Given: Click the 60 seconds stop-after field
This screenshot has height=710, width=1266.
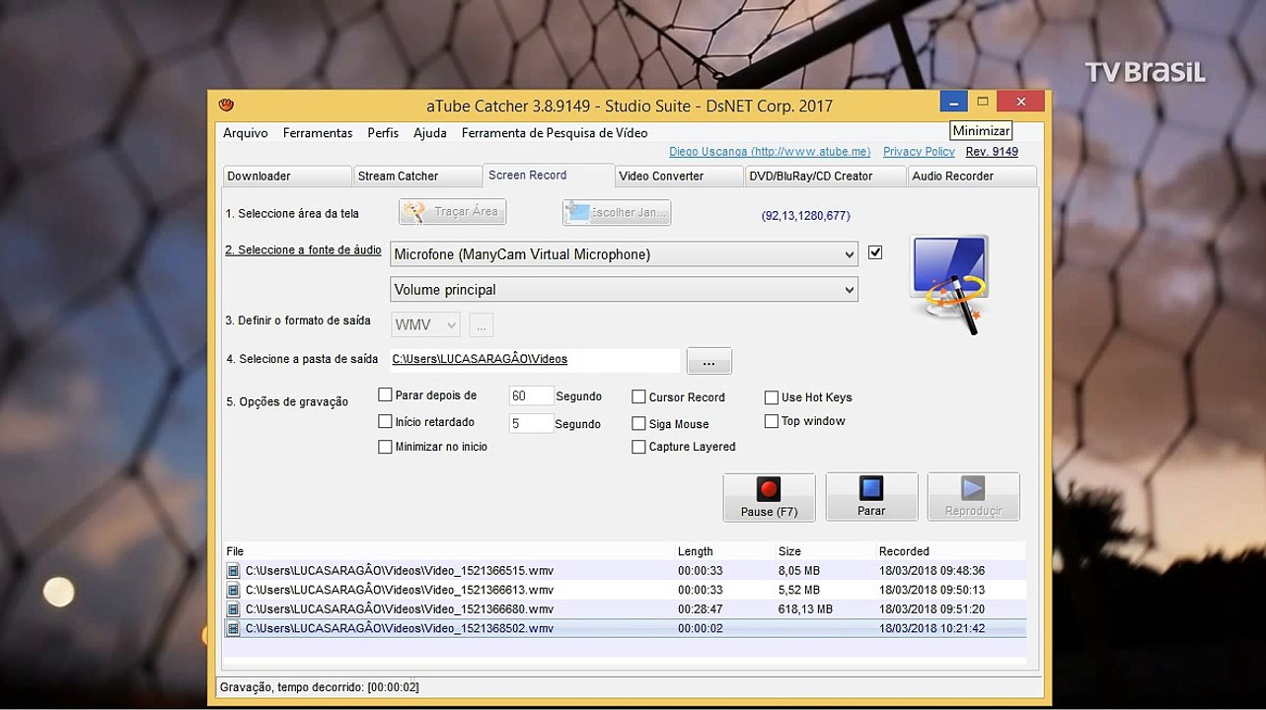Looking at the screenshot, I should 531,396.
